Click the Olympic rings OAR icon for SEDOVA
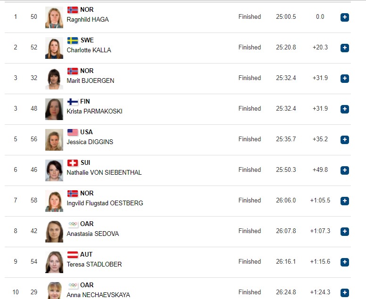 click(73, 224)
